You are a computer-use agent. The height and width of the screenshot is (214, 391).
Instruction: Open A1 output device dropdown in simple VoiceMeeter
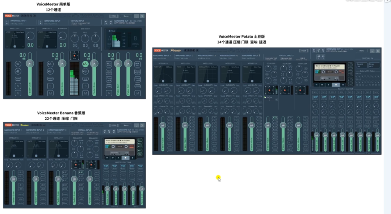pos(106,22)
